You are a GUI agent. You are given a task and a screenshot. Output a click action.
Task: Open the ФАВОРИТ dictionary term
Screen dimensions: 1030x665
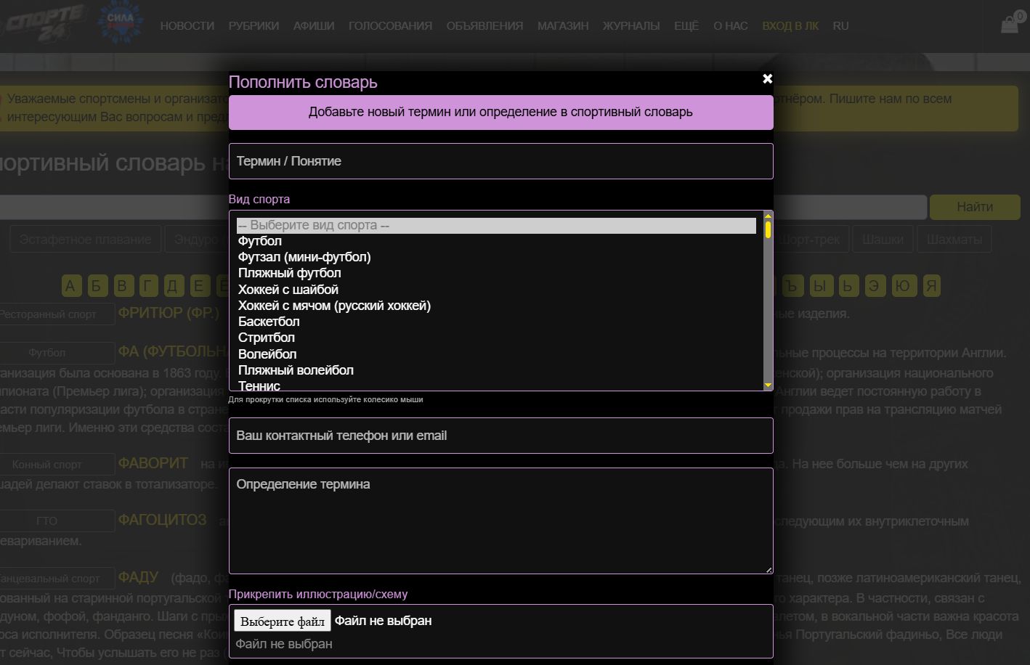(x=153, y=463)
